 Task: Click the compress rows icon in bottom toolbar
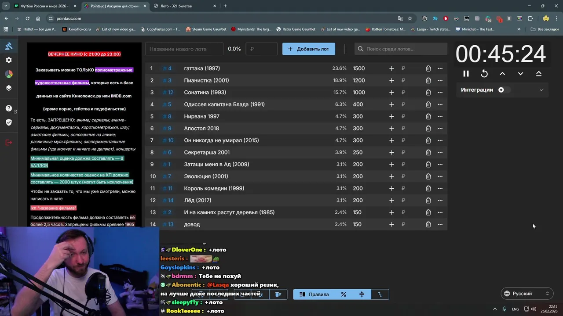click(362, 294)
